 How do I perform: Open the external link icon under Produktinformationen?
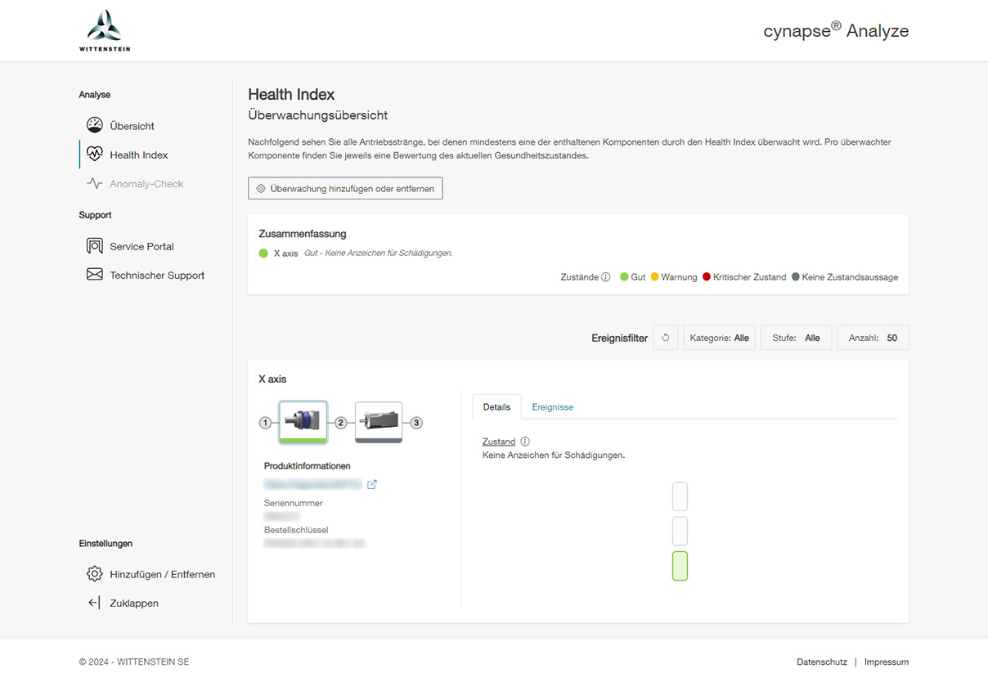(x=372, y=484)
